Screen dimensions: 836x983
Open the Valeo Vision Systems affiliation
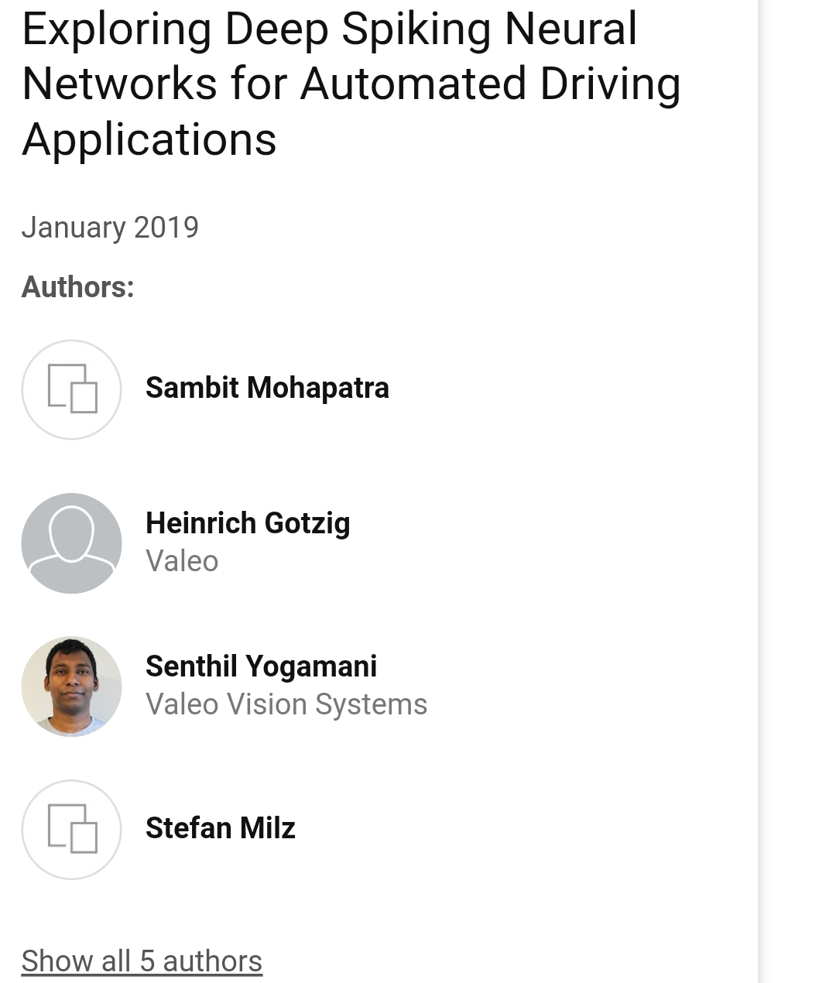(286, 704)
